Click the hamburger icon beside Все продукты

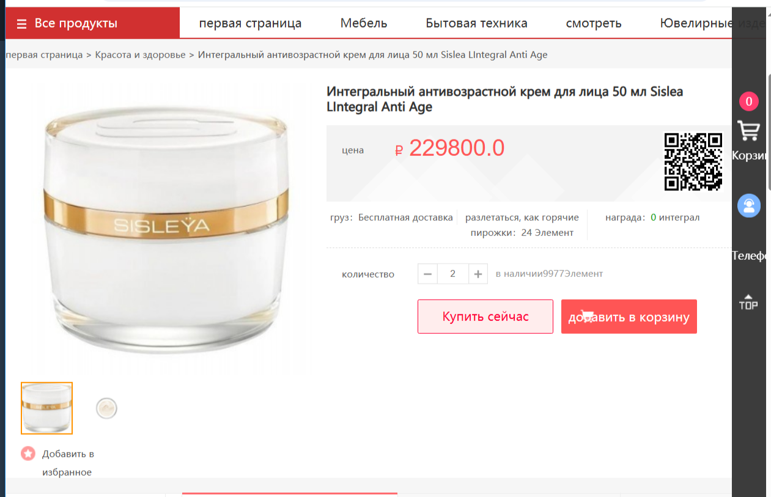(x=22, y=24)
